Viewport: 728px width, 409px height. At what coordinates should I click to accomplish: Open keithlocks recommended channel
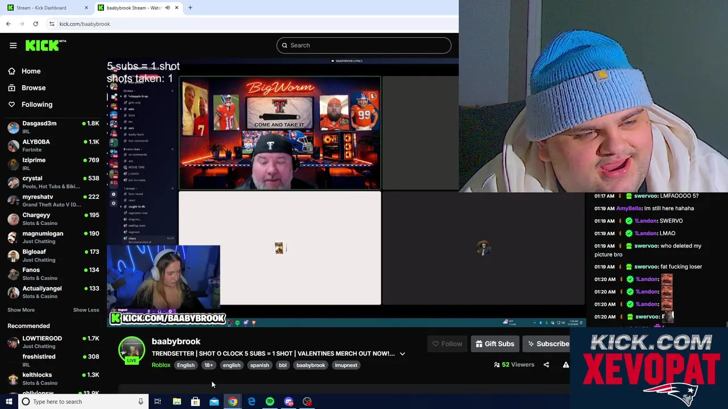(53, 378)
